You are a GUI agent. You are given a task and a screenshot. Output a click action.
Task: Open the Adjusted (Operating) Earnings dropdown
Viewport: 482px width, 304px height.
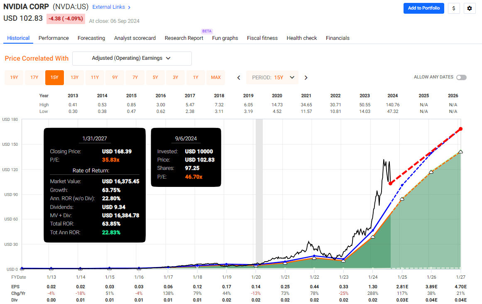[132, 59]
